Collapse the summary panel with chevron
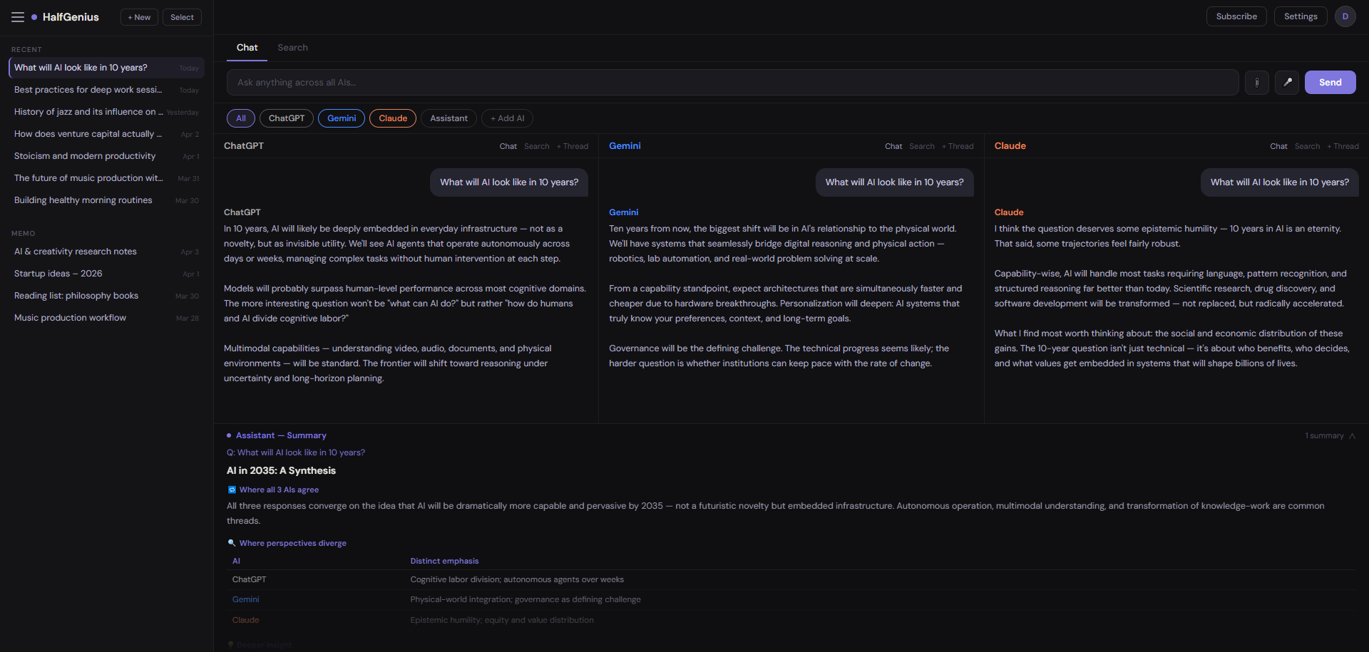Viewport: 1369px width, 652px height. (1352, 436)
